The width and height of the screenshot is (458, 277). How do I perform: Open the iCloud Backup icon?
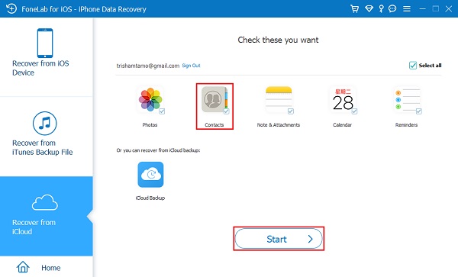click(x=150, y=175)
